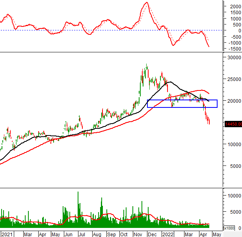Select the 2021 year label on time axis
Image resolution: width=242 pixels, height=237 pixels.
[x=7, y=234]
